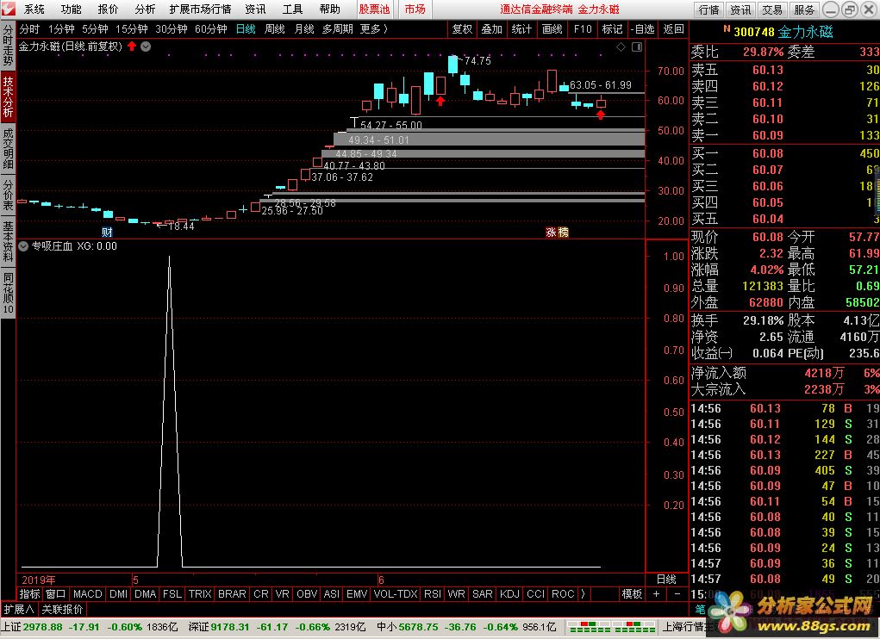The width and height of the screenshot is (880, 639).
Task: Click the 窗口 tab in bottom bar
Action: (55, 593)
